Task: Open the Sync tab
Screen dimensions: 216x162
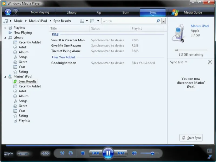Action: pos(153,12)
